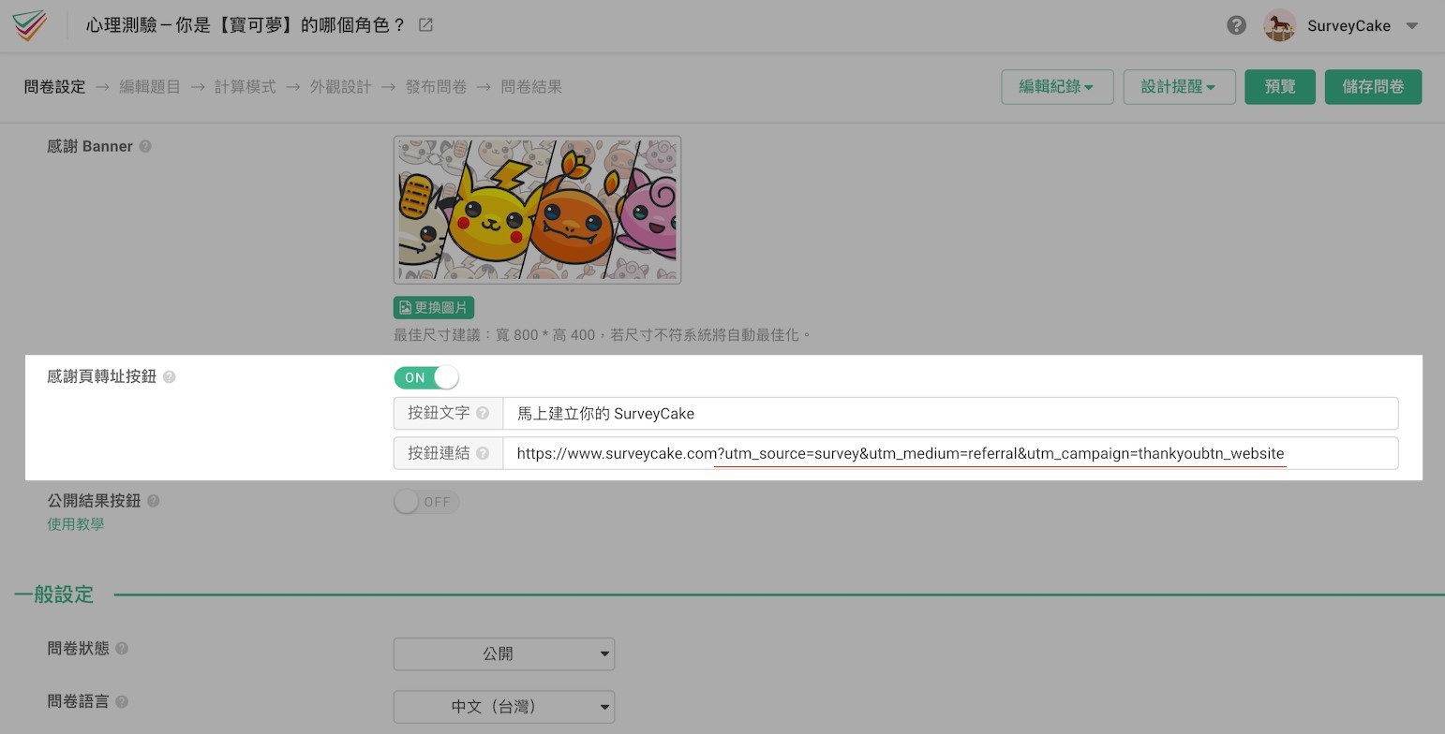Click help icon beside 按鈕文字 label
Screen dimensions: 1445x734
[x=483, y=413]
